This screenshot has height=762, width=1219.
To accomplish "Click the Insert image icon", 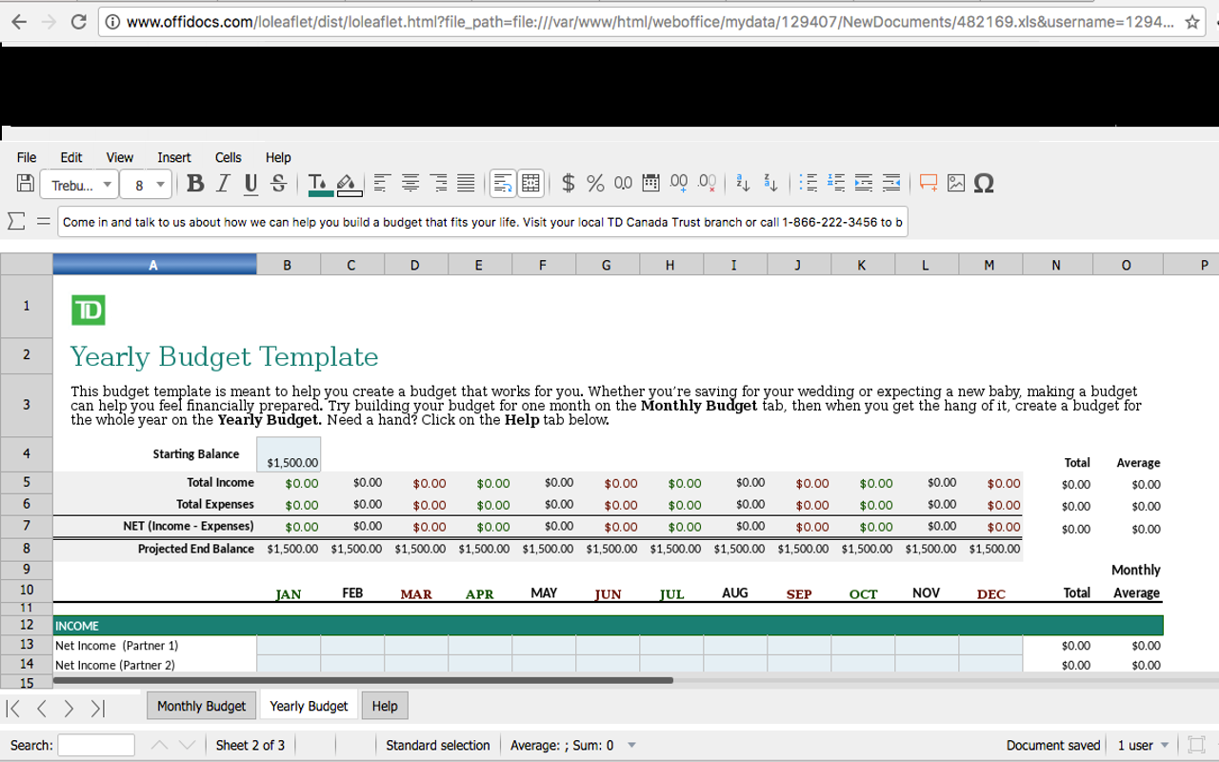I will (x=956, y=184).
